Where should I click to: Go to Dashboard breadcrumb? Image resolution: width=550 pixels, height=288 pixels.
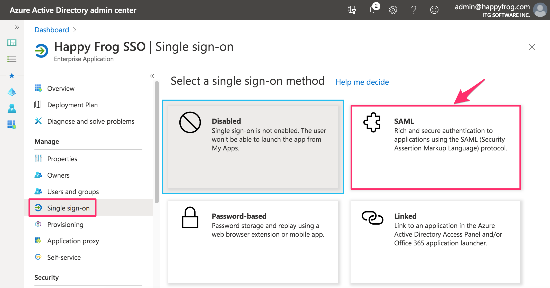click(52, 30)
